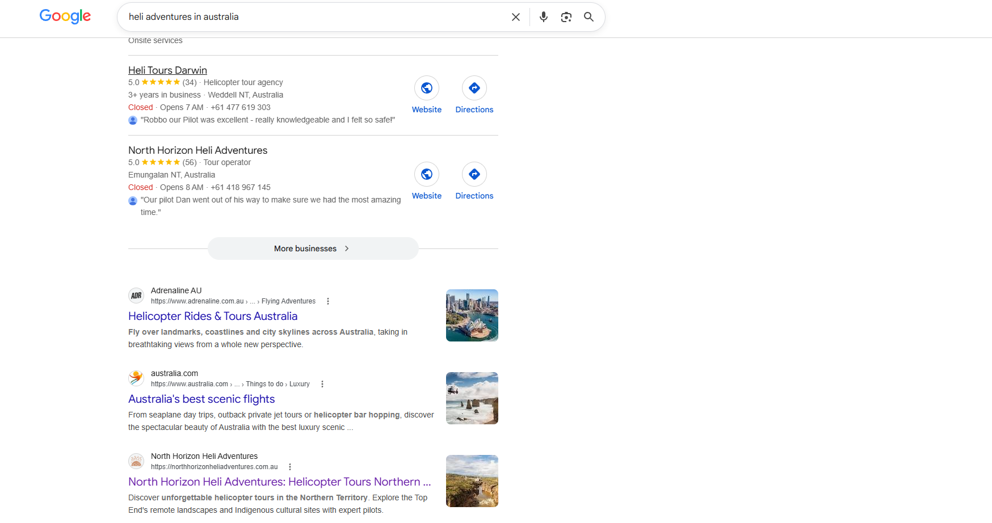Click the Robbo our Pilot was excellent review
This screenshot has height=523, width=992.
coord(268,120)
